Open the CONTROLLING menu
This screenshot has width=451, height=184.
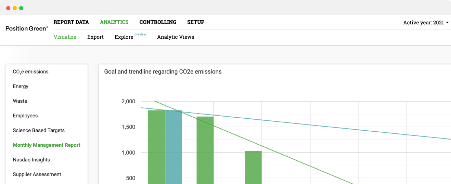coord(158,22)
